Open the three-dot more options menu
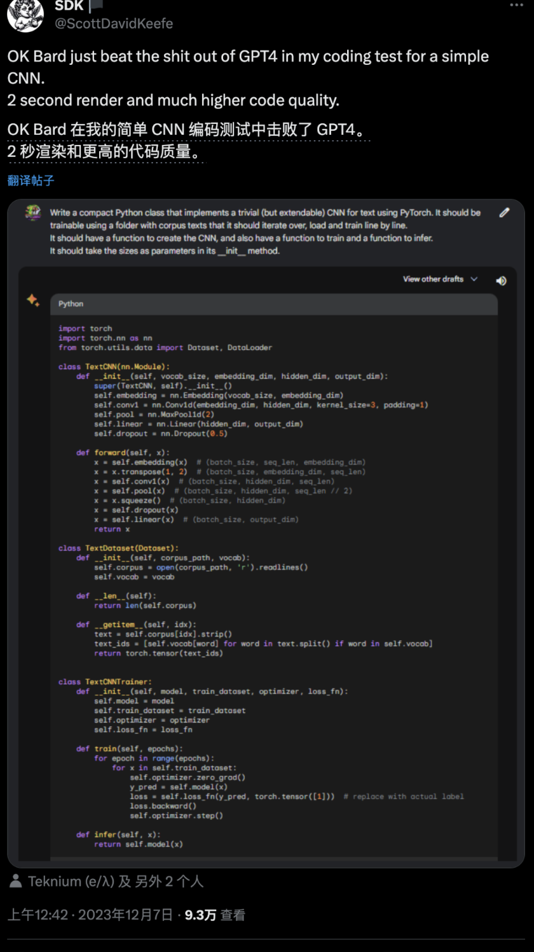 click(x=517, y=5)
